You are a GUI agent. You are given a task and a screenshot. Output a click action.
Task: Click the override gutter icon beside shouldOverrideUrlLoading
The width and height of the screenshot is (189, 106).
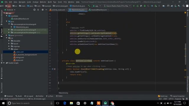click(x=53, y=69)
